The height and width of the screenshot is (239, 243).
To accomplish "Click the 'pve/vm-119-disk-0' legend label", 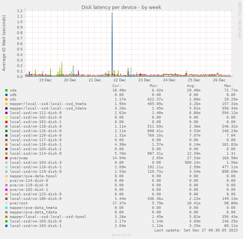I will tap(29, 185).
